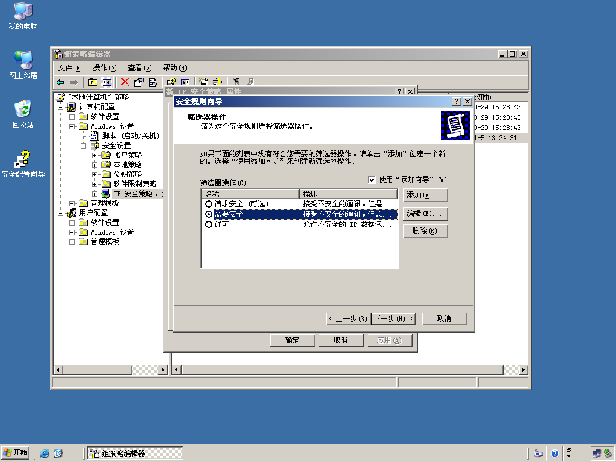Click the second quick launch icon
The image size is (616, 462).
tap(58, 454)
